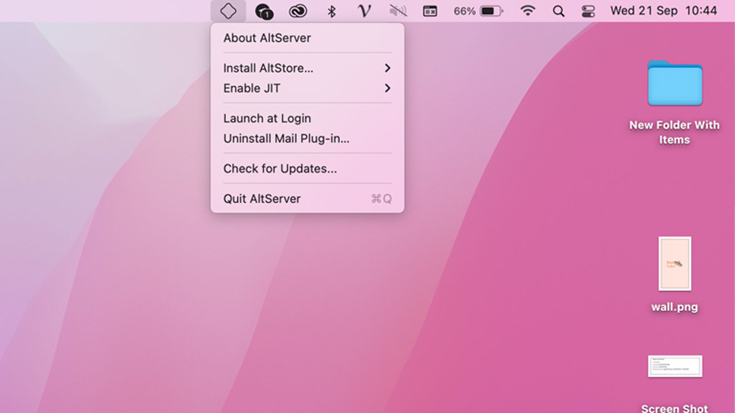Click the window-shaped menu bar icon
This screenshot has width=735, height=413.
click(430, 11)
